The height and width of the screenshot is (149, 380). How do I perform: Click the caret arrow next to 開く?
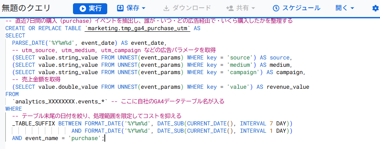[x=352, y=9]
